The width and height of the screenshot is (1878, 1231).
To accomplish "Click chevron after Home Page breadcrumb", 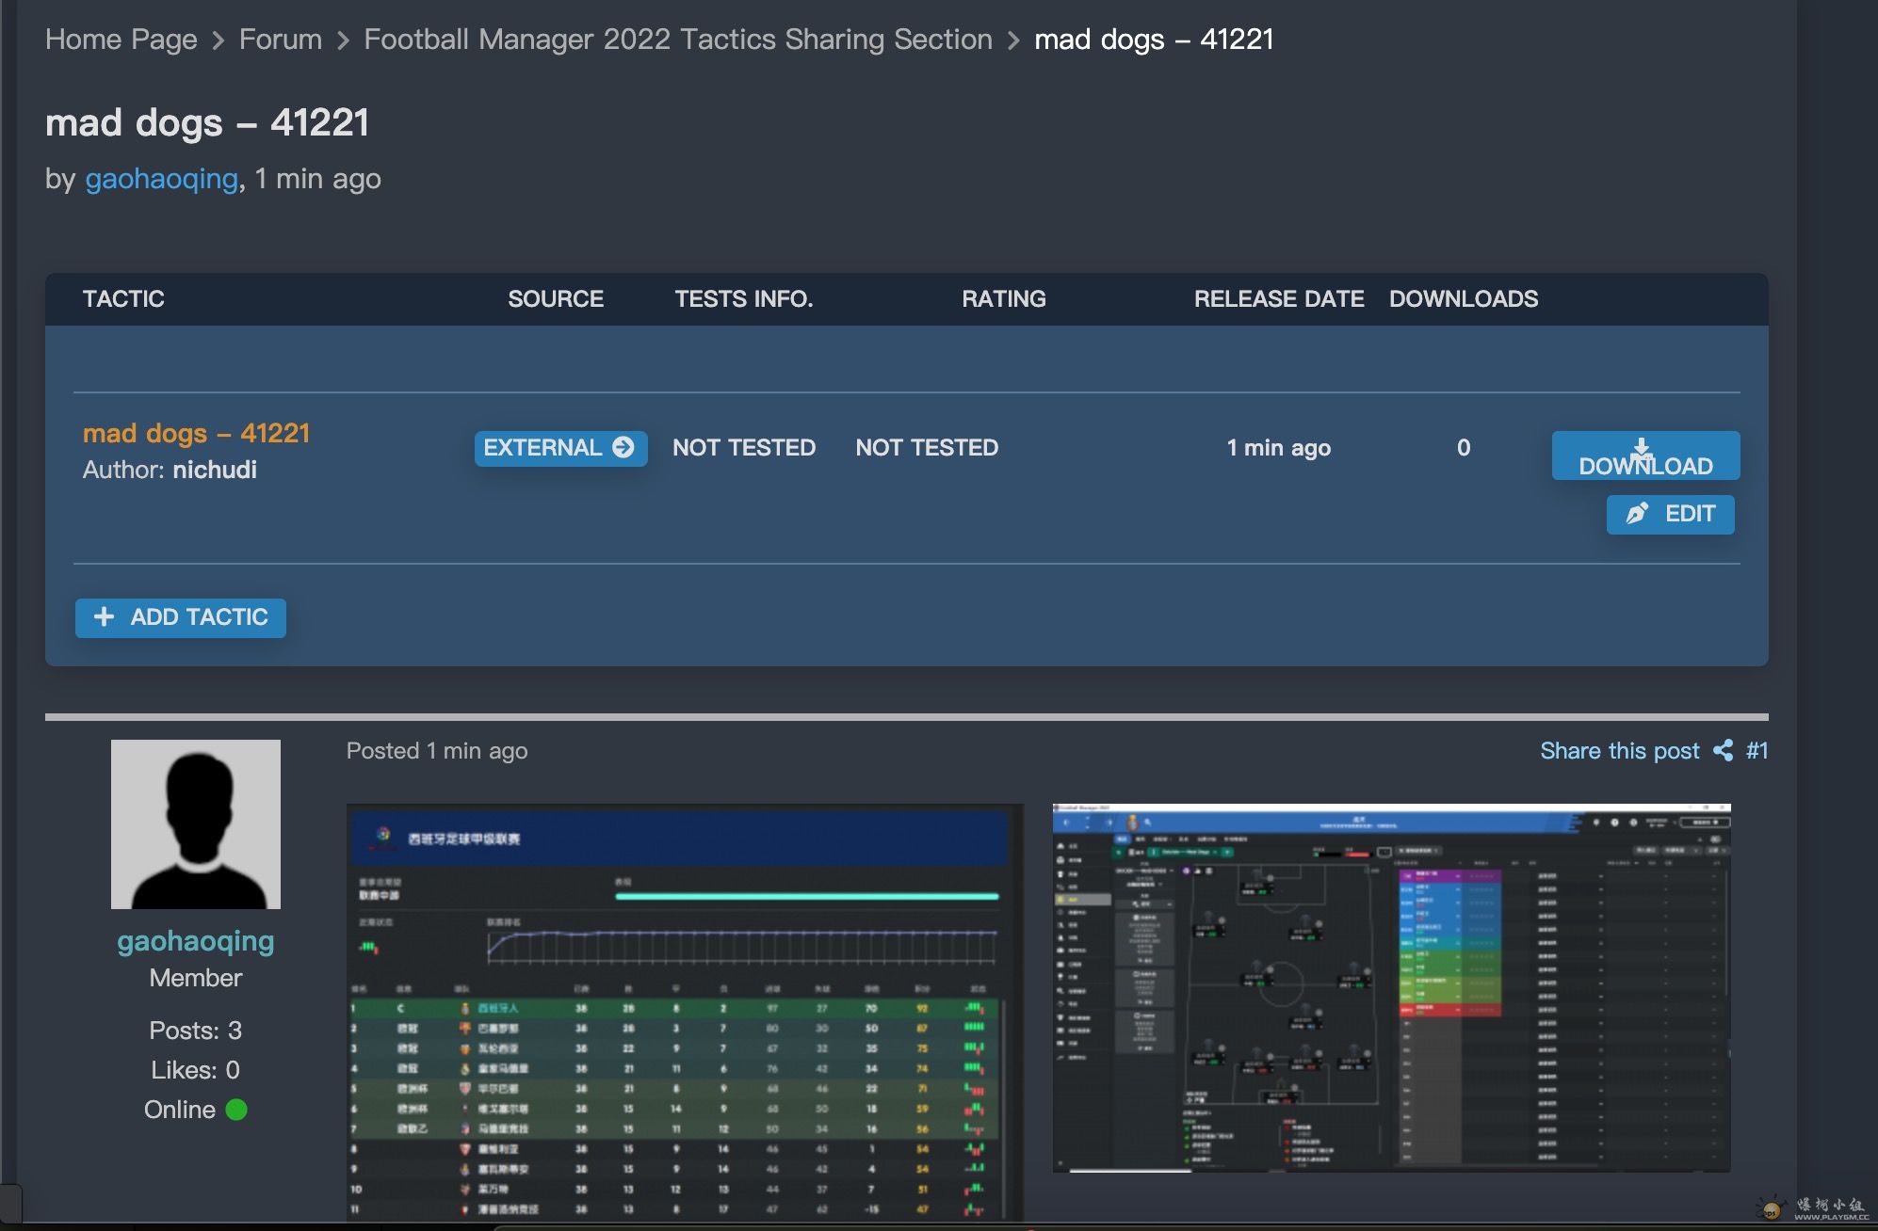I will pos(219,40).
